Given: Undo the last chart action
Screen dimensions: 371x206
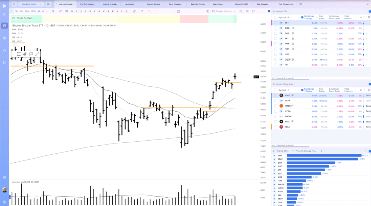Looking at the screenshot, I should click(149, 11).
